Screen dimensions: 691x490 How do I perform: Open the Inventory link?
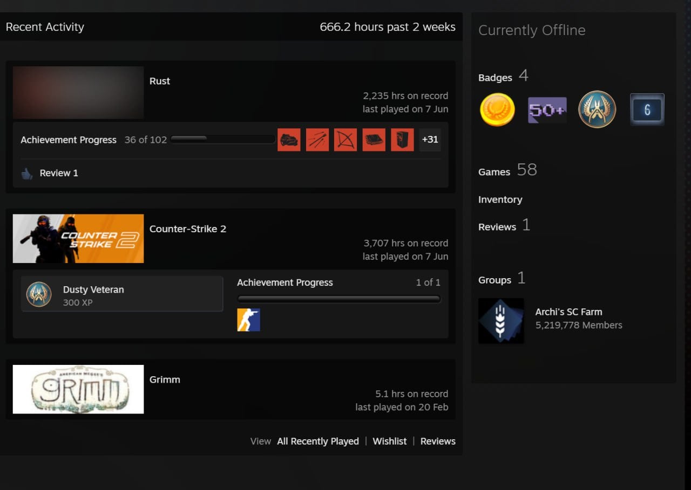500,199
